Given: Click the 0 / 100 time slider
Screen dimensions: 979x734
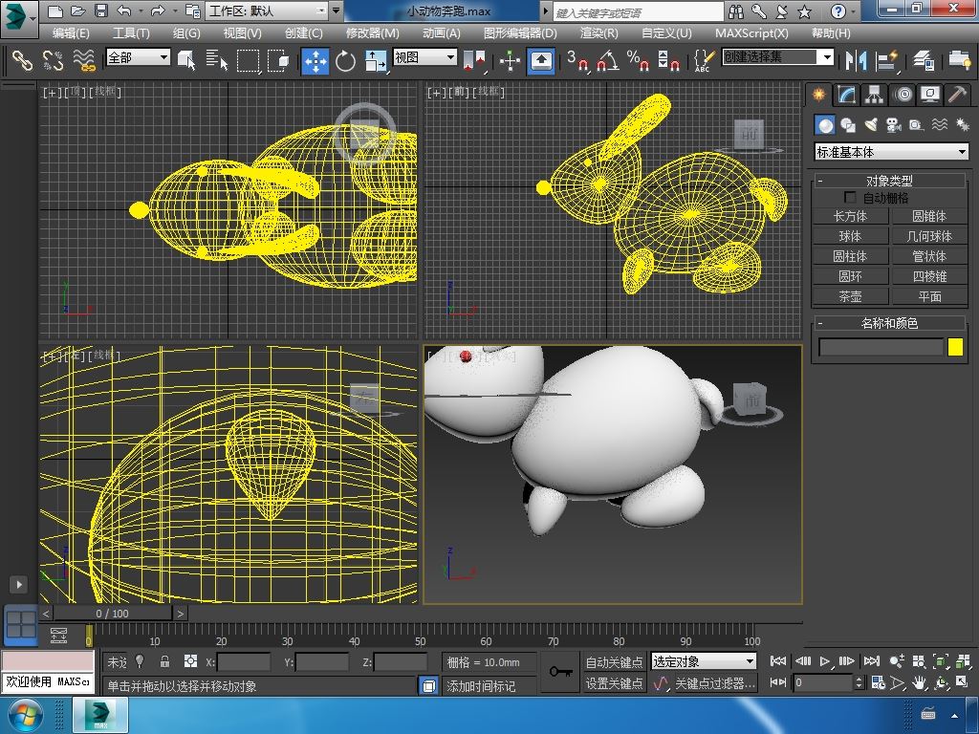Looking at the screenshot, I should coord(113,614).
